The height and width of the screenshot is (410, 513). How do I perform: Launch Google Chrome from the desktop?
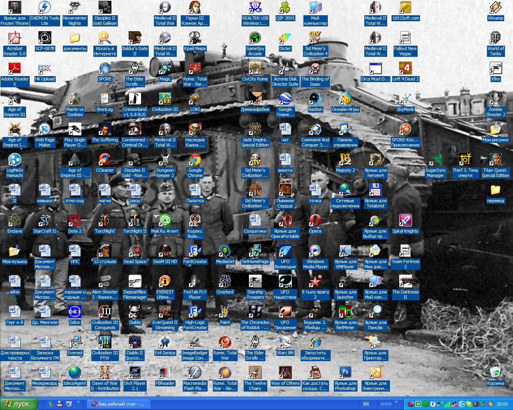(195, 165)
